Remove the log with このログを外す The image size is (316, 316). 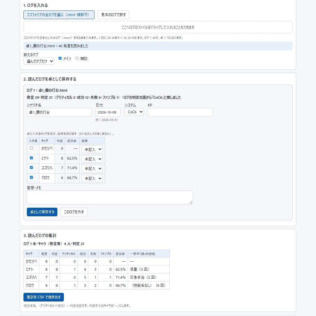(x=74, y=212)
